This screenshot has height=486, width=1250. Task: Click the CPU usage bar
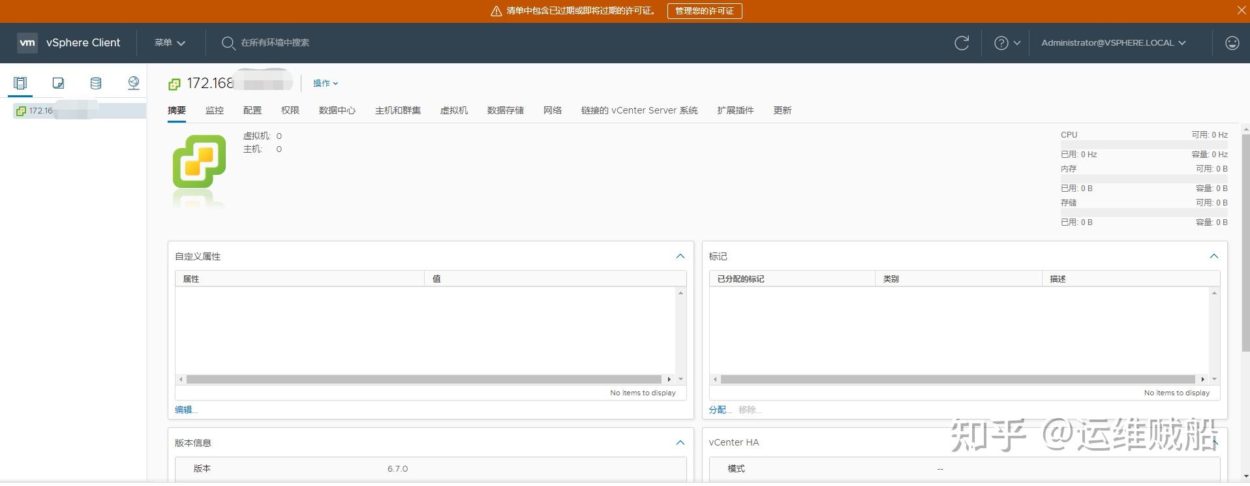click(1144, 145)
